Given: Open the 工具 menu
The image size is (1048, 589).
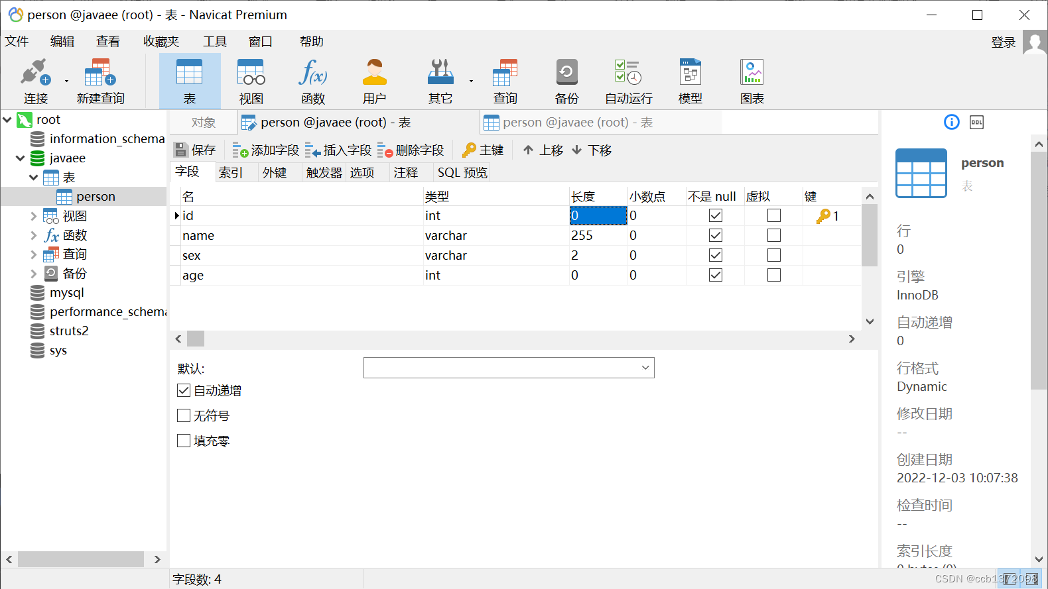Looking at the screenshot, I should click(x=215, y=42).
